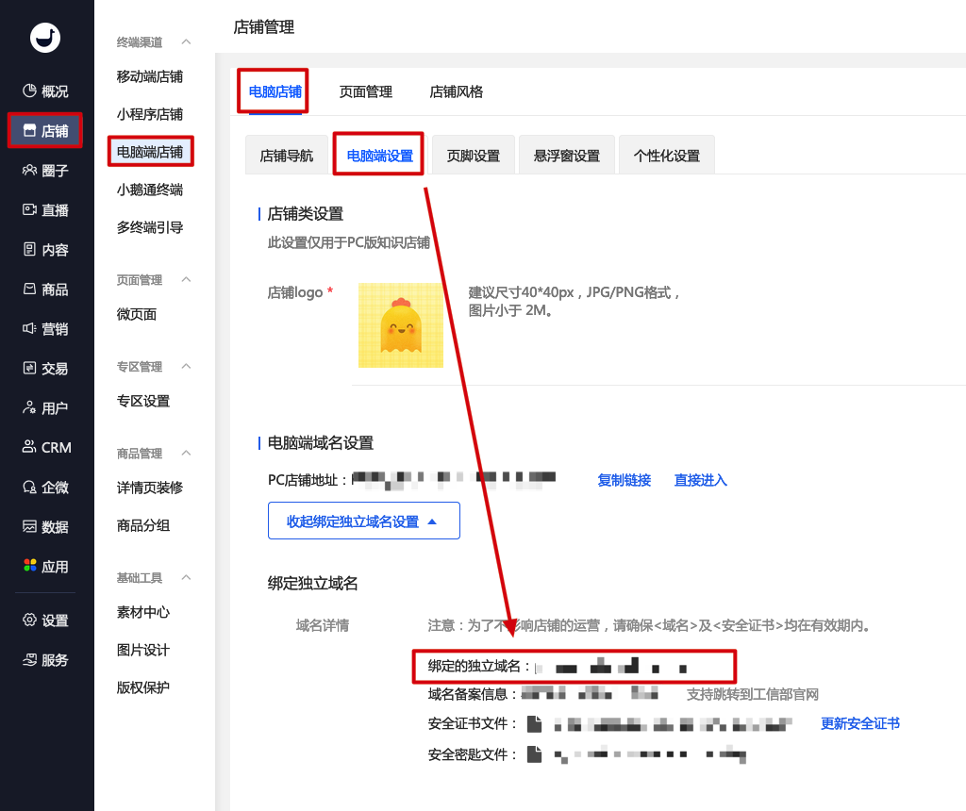This screenshot has height=811, width=966.
Task: Collapse the 商品管理 group
Action: (186, 454)
